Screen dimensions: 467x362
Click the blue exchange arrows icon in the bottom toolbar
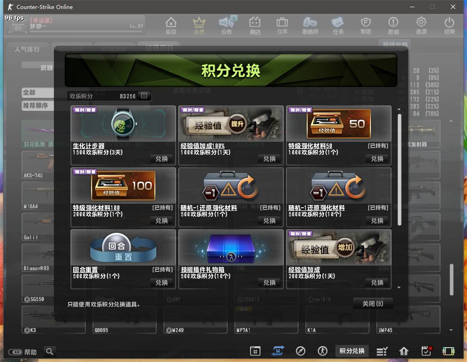(x=278, y=351)
